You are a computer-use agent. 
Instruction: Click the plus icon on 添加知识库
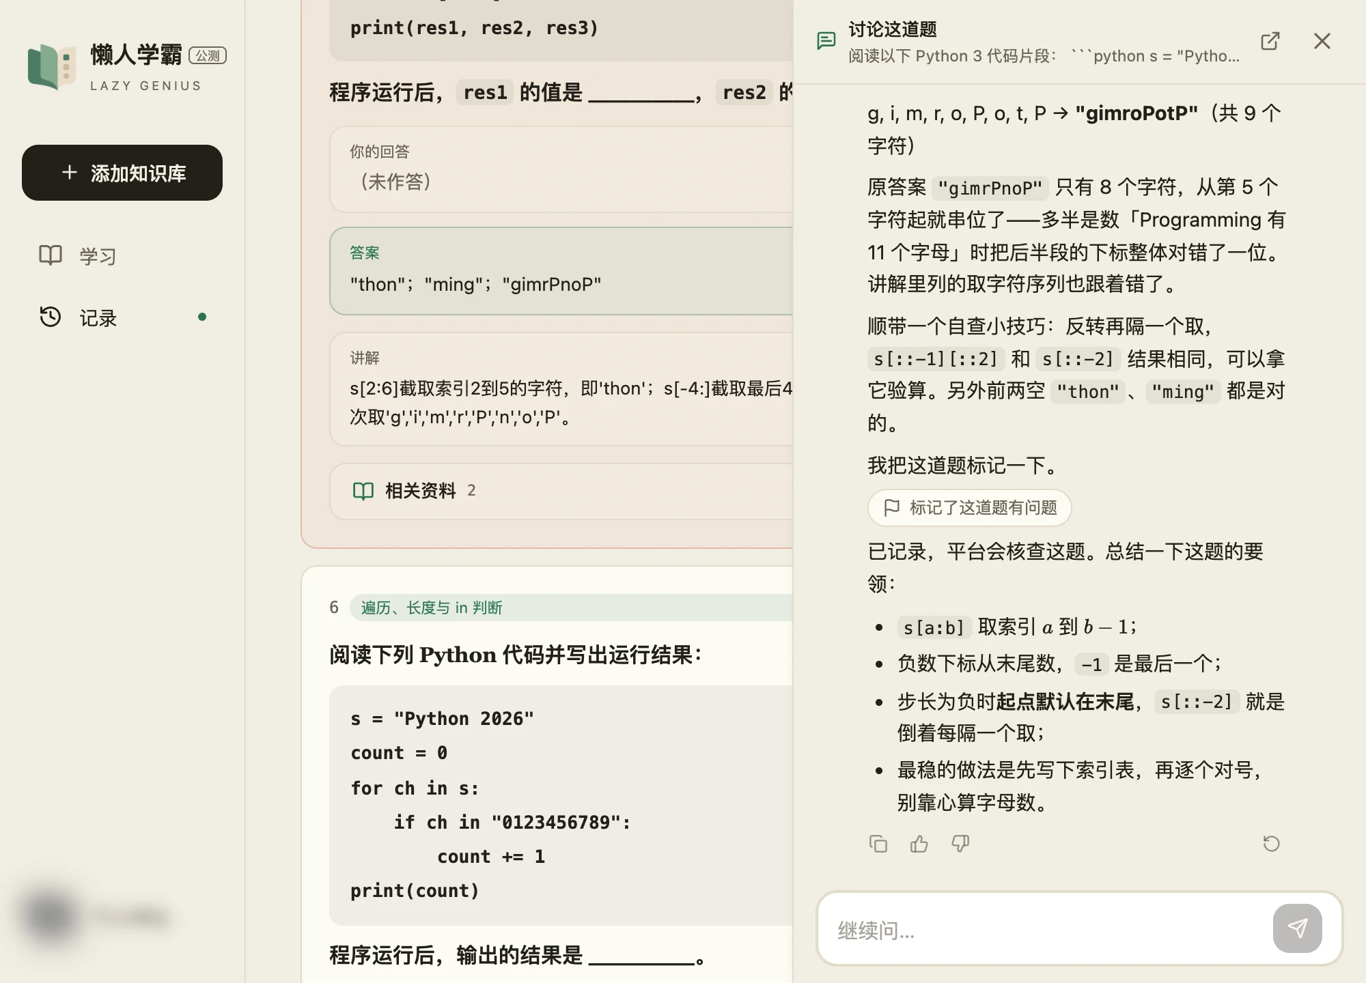pos(70,173)
